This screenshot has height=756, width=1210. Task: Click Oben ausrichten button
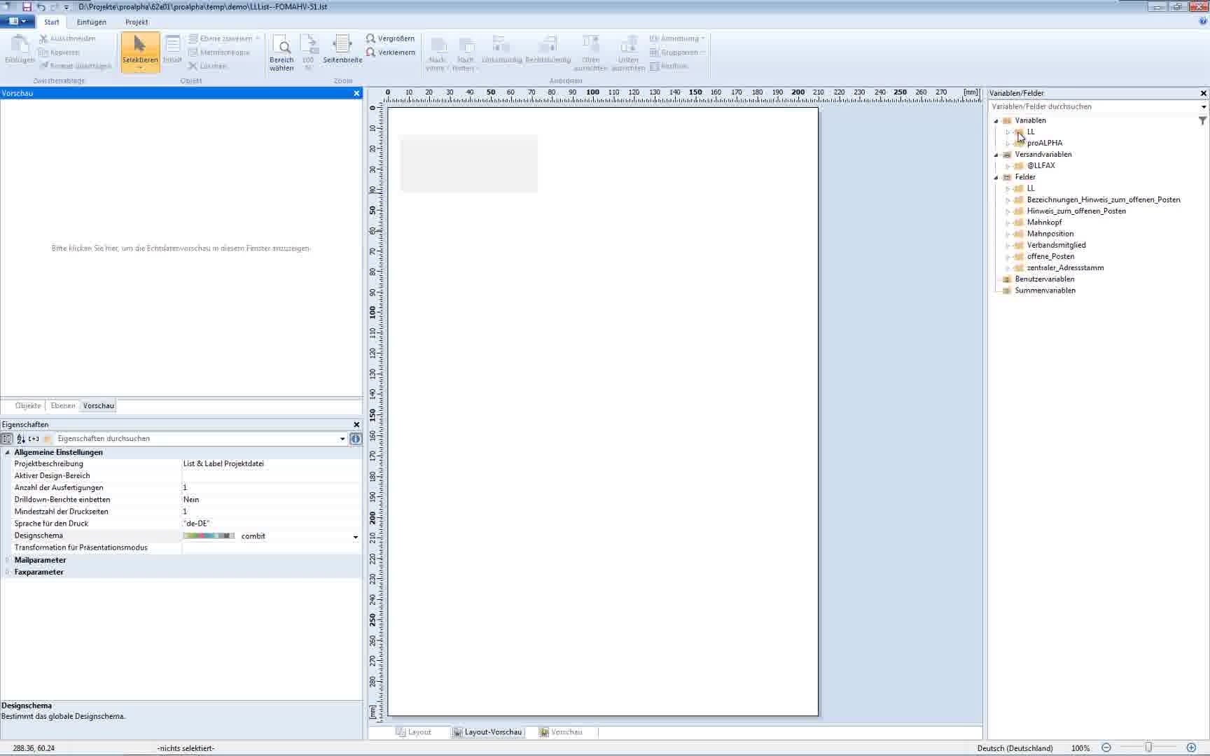[590, 54]
